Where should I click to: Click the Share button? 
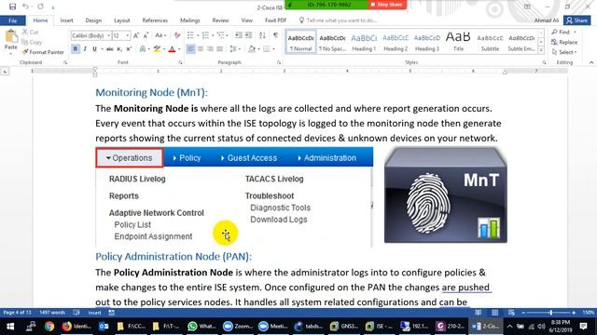click(x=577, y=20)
